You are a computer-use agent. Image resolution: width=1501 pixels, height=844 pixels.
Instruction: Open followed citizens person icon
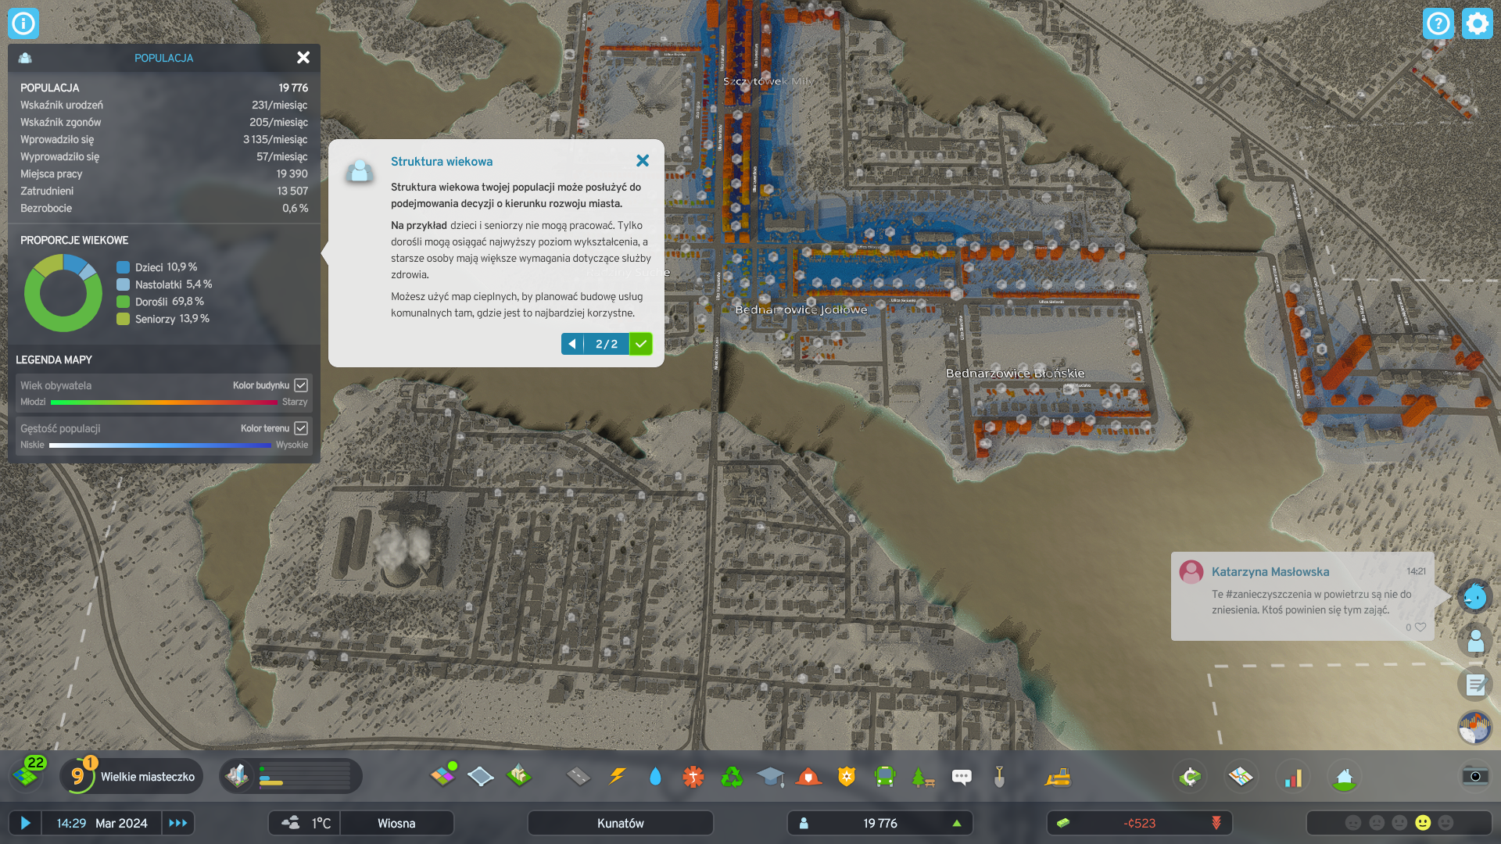click(1475, 641)
